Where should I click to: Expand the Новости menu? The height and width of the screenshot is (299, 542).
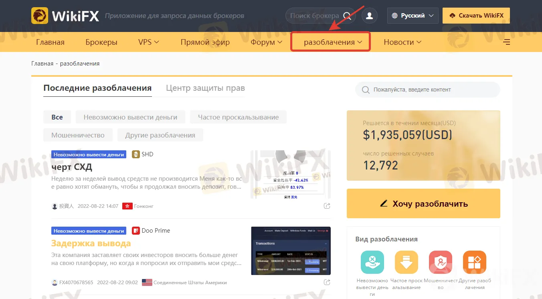[402, 42]
